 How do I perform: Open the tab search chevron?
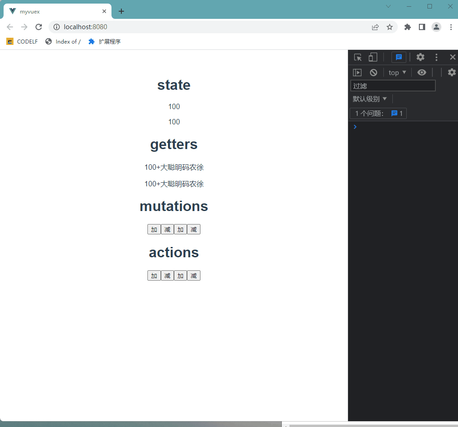click(x=388, y=6)
